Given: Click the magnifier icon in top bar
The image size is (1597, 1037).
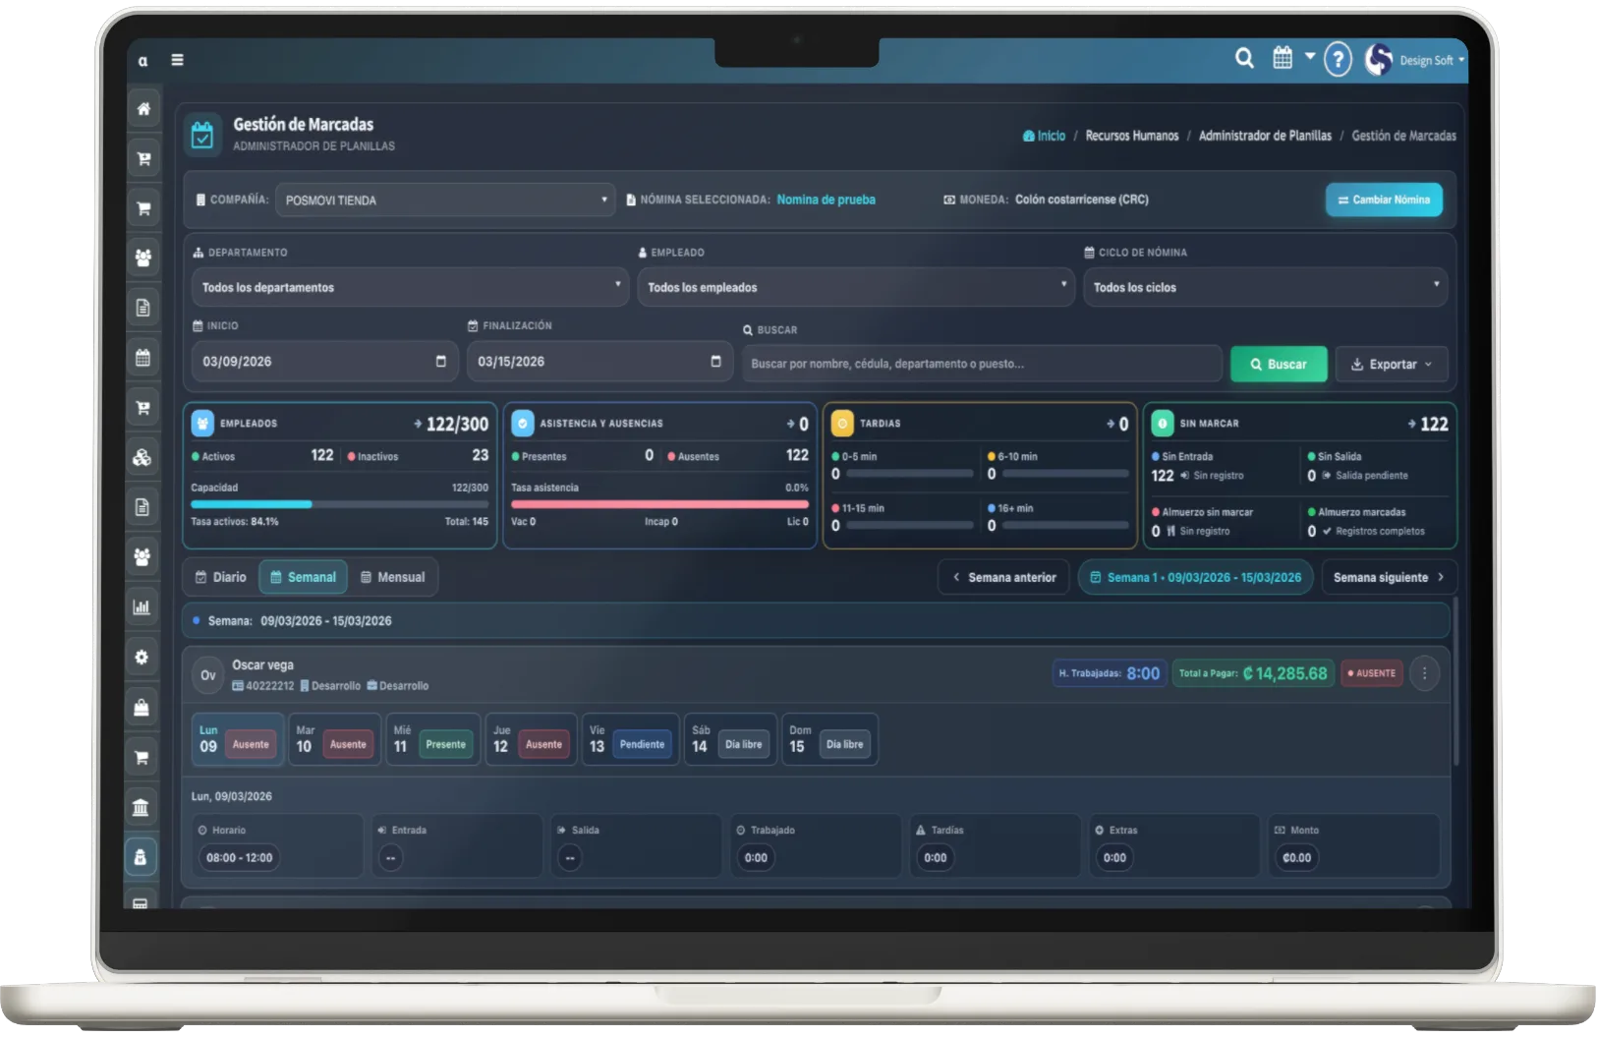Looking at the screenshot, I should [x=1244, y=59].
